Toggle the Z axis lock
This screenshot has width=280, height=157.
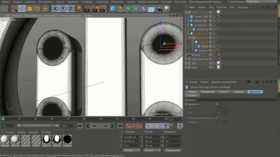tap(70, 9)
